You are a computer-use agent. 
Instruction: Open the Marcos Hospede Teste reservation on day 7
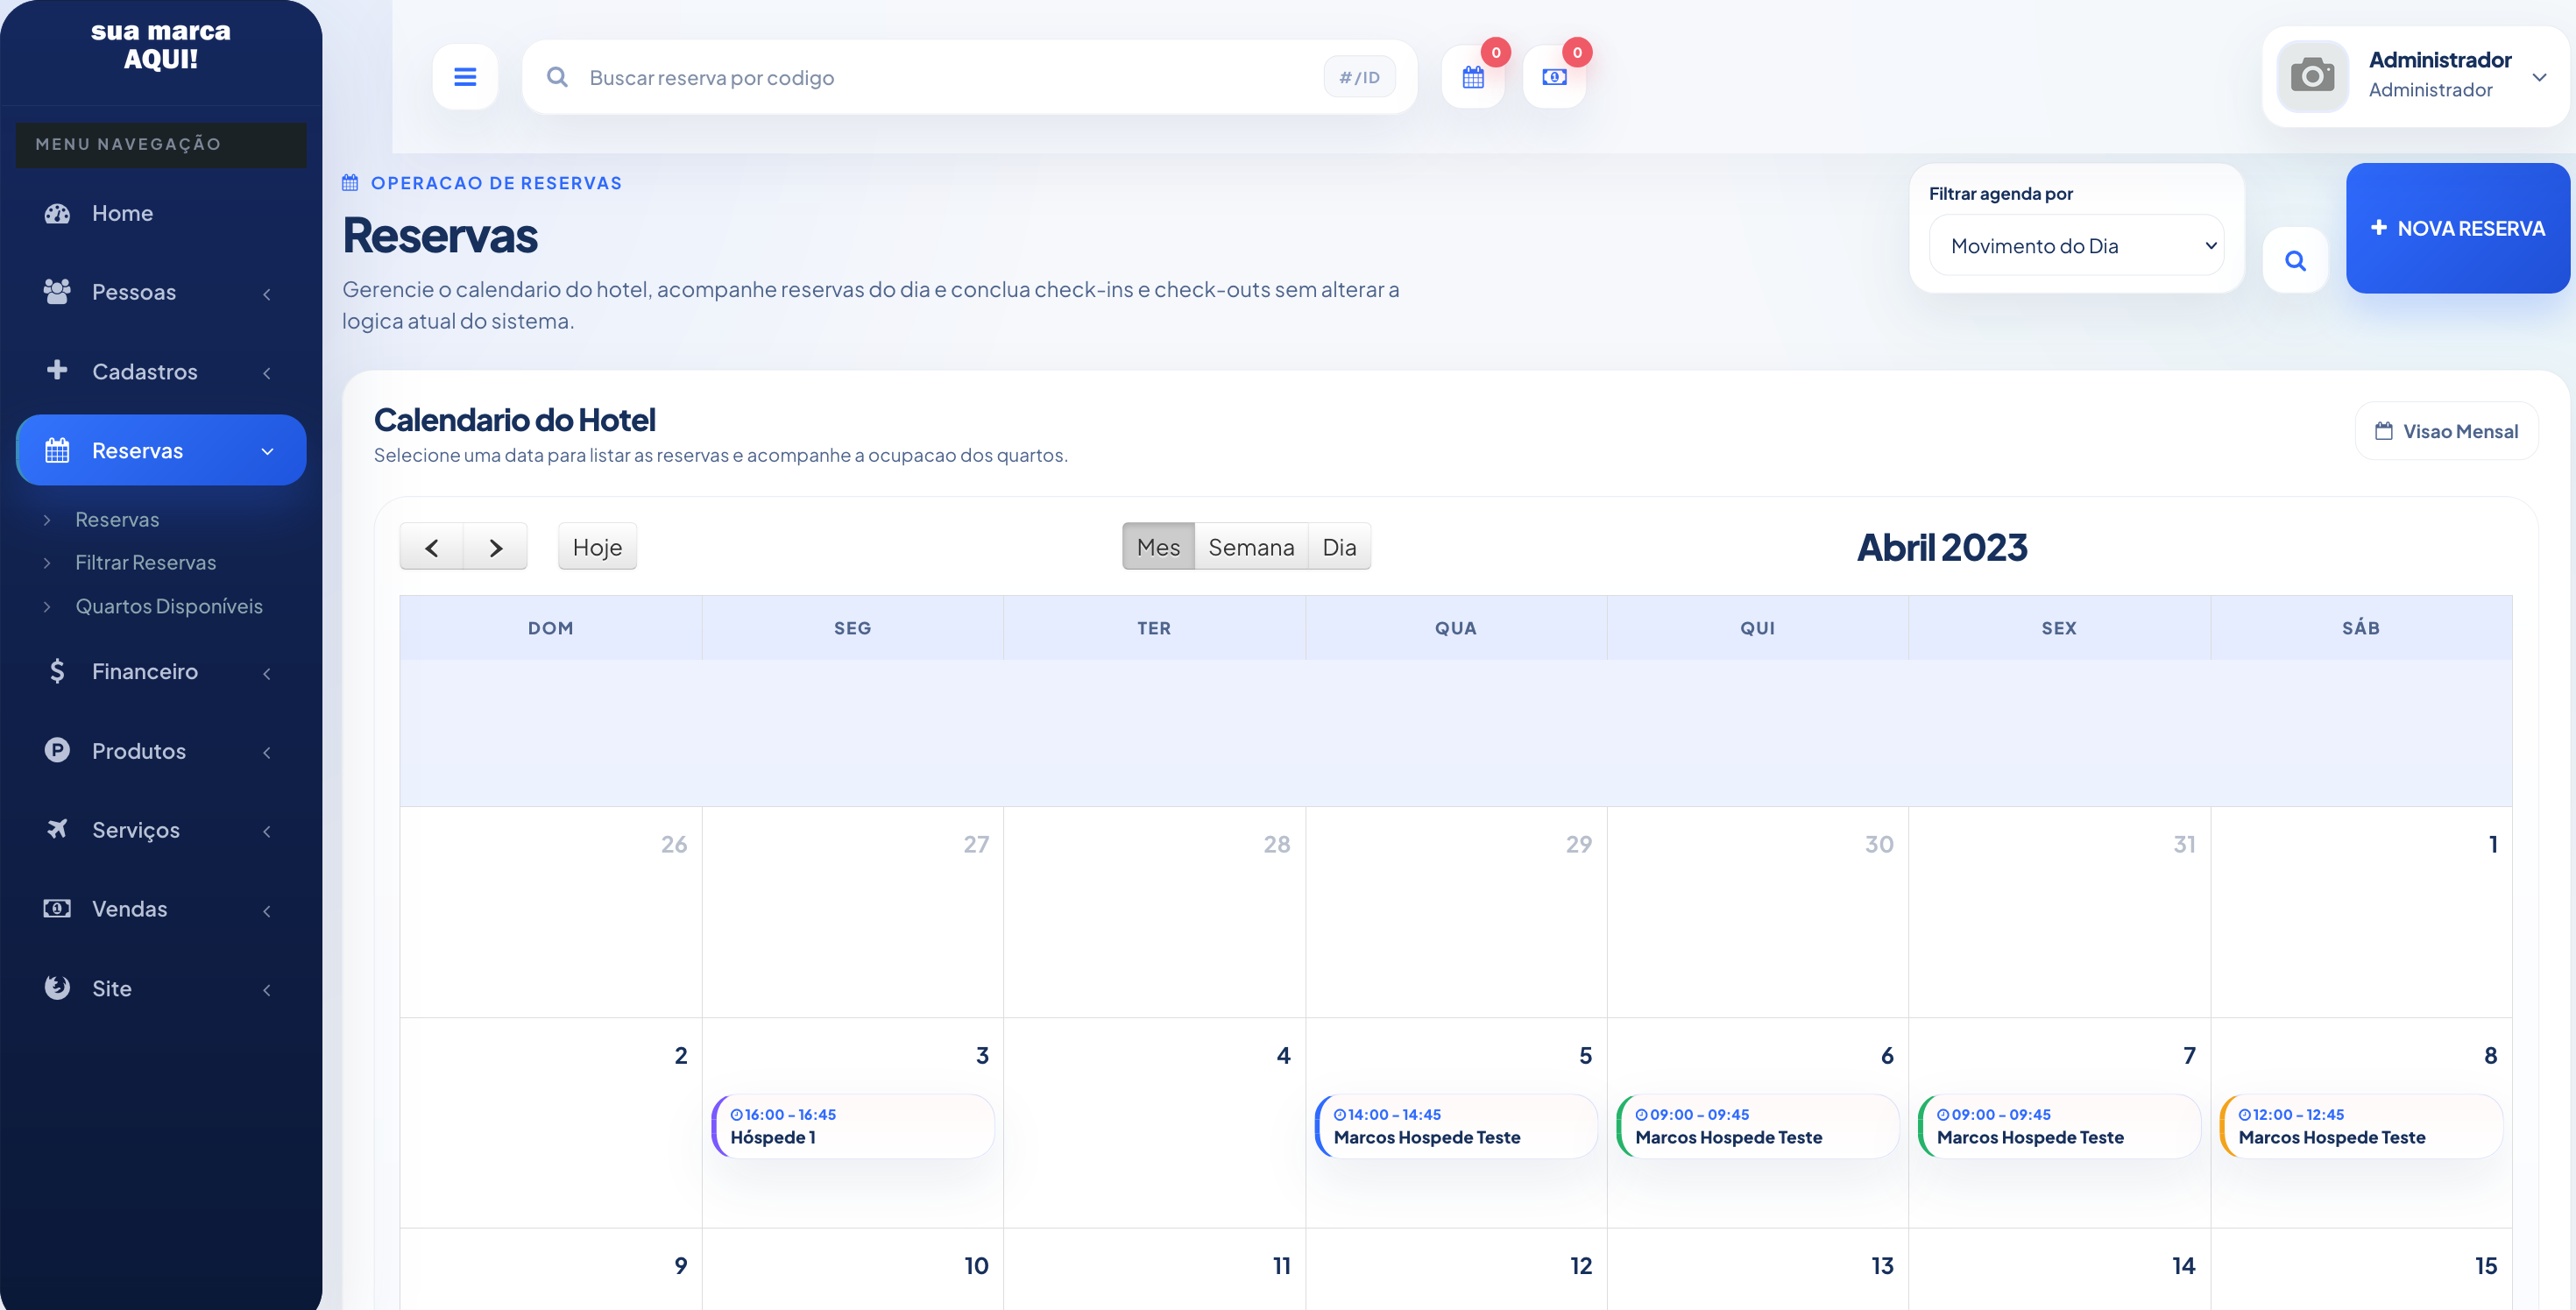[x=2059, y=1126]
